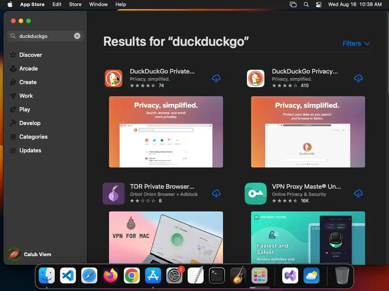389x291 pixels.
Task: Open VPN Proxy Master key icon
Action: [x=256, y=194]
